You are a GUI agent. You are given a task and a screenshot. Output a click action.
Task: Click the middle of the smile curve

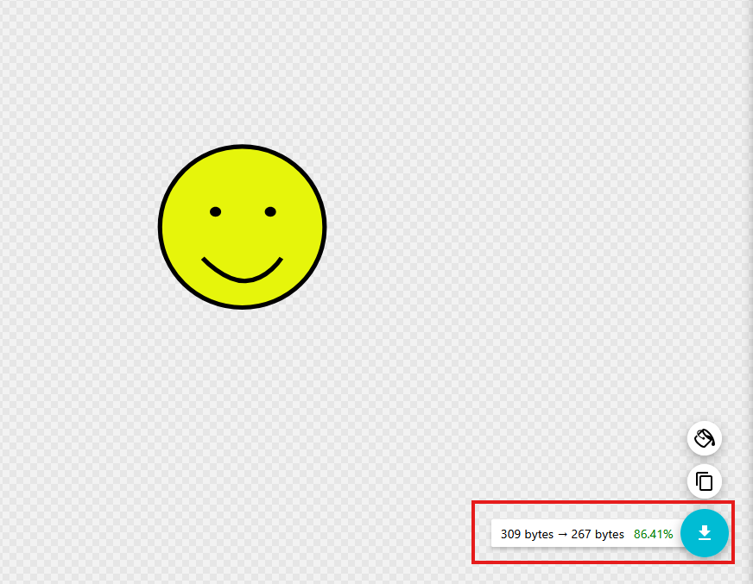tap(243, 279)
